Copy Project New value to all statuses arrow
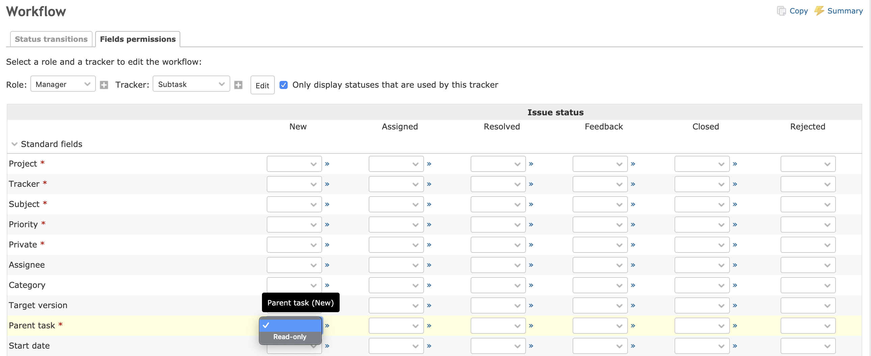Screen dimensions: 871x356 click(x=327, y=164)
